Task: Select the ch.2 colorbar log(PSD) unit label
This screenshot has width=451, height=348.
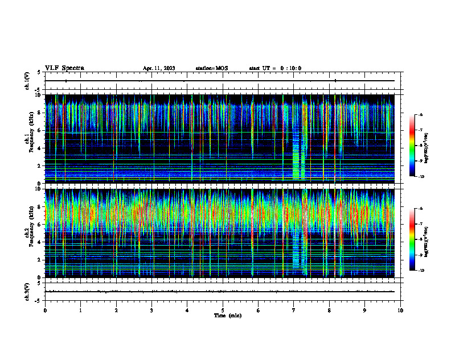Action: click(427, 241)
